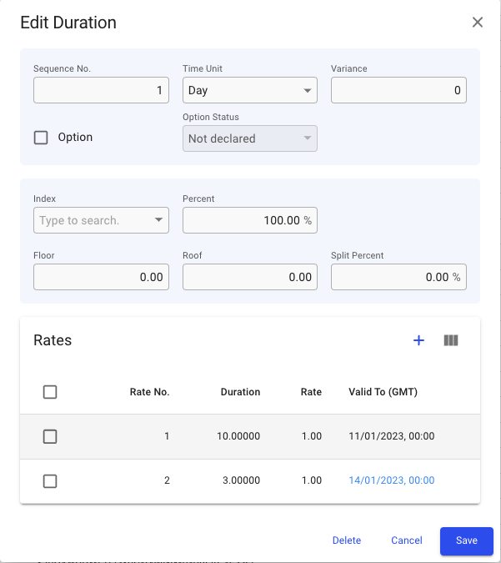This screenshot has height=563, width=501.
Task: Open the Time Unit dropdown
Action: click(x=249, y=90)
